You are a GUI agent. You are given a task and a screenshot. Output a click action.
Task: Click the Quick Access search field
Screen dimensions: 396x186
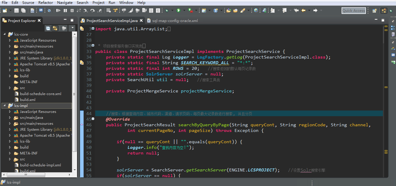click(x=353, y=11)
